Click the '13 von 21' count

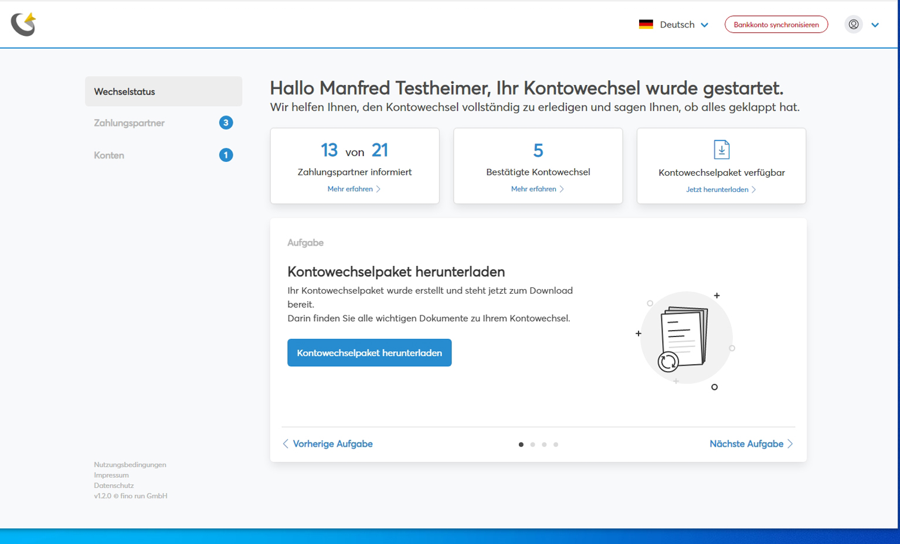point(354,151)
